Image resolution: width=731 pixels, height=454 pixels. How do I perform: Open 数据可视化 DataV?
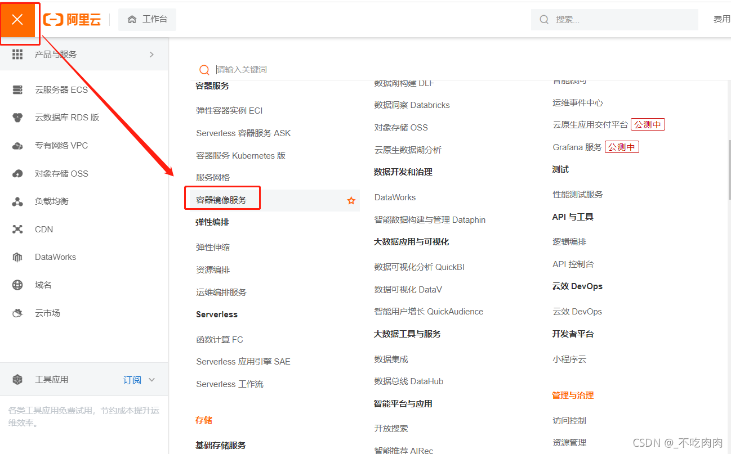pyautogui.click(x=408, y=290)
